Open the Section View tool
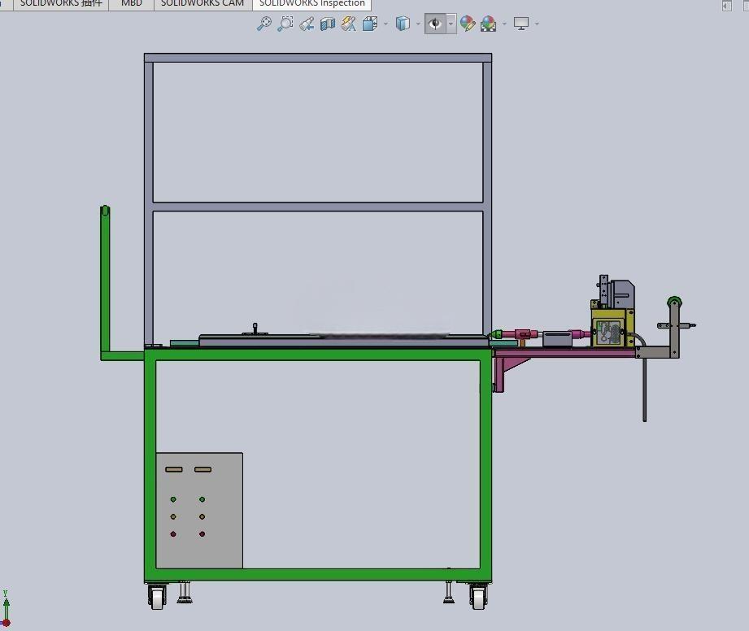Viewport: 749px width, 631px height. (328, 24)
